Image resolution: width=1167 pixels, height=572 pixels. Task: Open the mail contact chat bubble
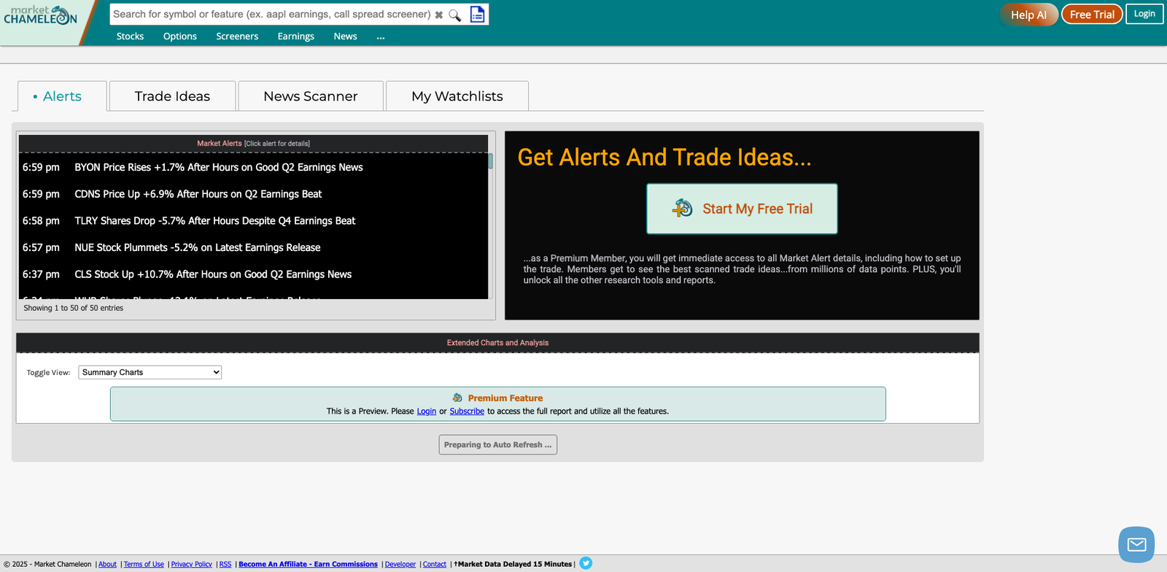pyautogui.click(x=1136, y=544)
